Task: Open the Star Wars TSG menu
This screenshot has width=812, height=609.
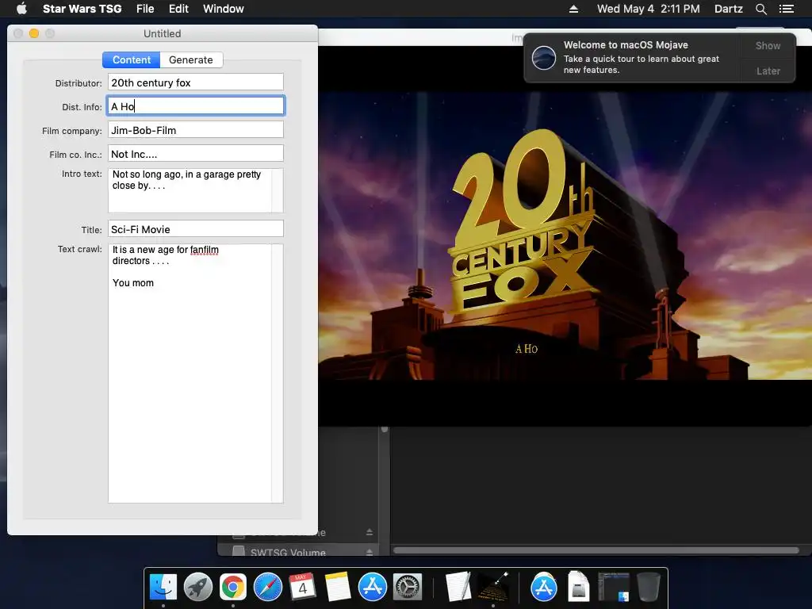Action: (x=82, y=9)
